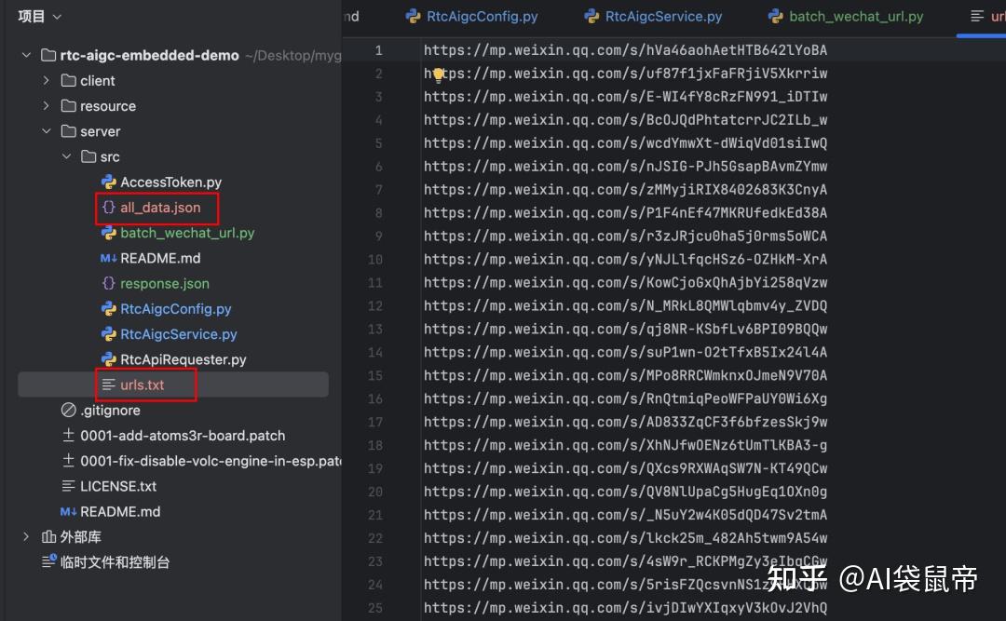Click the URL ending hVa46aohAetHTB642lYoBA
The image size is (1006, 621).
pos(626,50)
